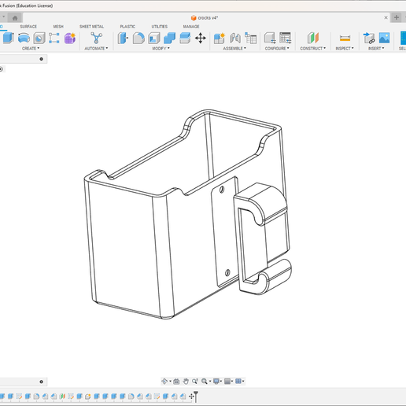Screen dimensions: 406x406
Task: Open Display Settings monitor icon
Action: pyautogui.click(x=216, y=381)
